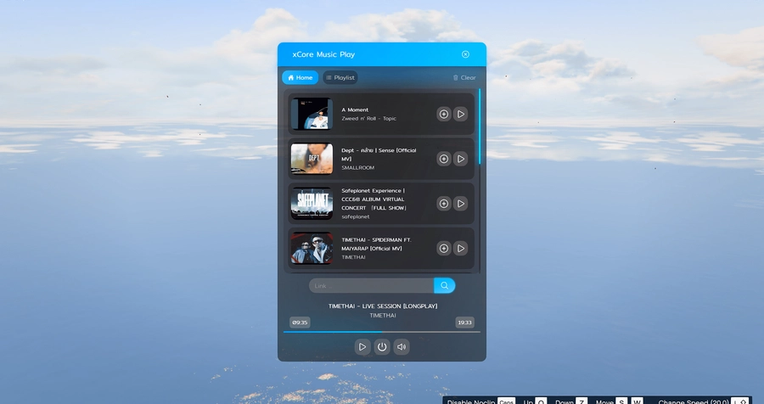Screen dimensions: 764x404
Task: Click the total duration 19:33 label
Action: [465, 323]
